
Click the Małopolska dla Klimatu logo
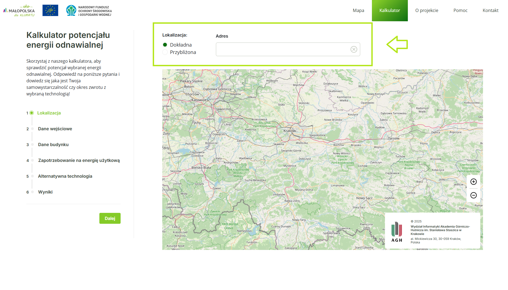[19, 11]
